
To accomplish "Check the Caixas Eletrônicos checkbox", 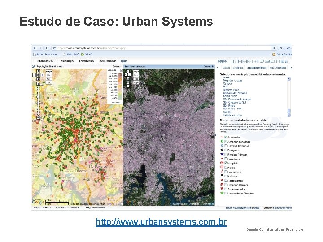I will click(x=226, y=146).
